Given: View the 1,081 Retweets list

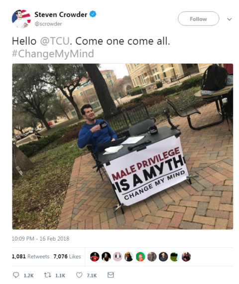Looking at the screenshot, I should pos(30,257).
